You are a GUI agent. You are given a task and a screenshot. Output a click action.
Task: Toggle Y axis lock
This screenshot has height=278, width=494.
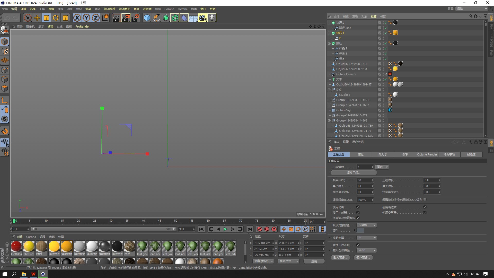(86, 18)
